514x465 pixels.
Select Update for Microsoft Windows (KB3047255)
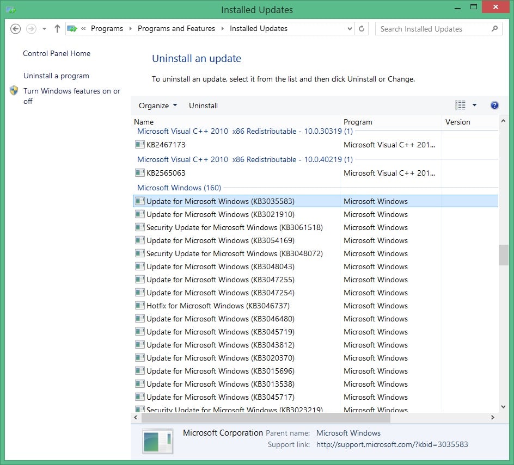(x=315, y=280)
